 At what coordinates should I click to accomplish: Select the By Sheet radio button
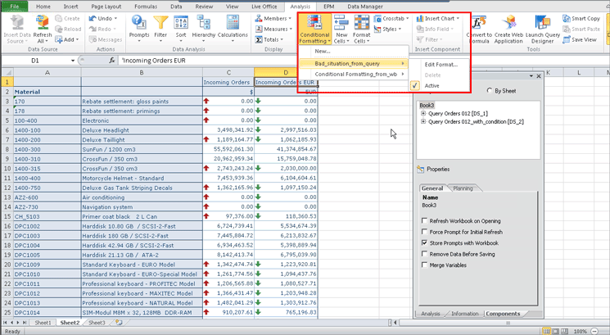489,91
